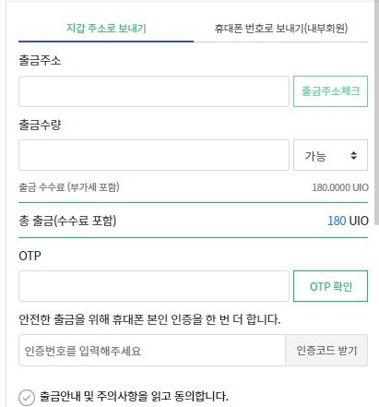
Task: Click the 출금안내 및 주의사항을 읽고 동의합니다 label text
Action: pyautogui.click(x=134, y=396)
